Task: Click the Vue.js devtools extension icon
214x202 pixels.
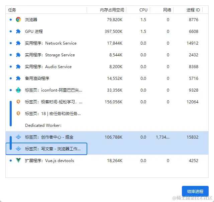Action: pos(18,160)
